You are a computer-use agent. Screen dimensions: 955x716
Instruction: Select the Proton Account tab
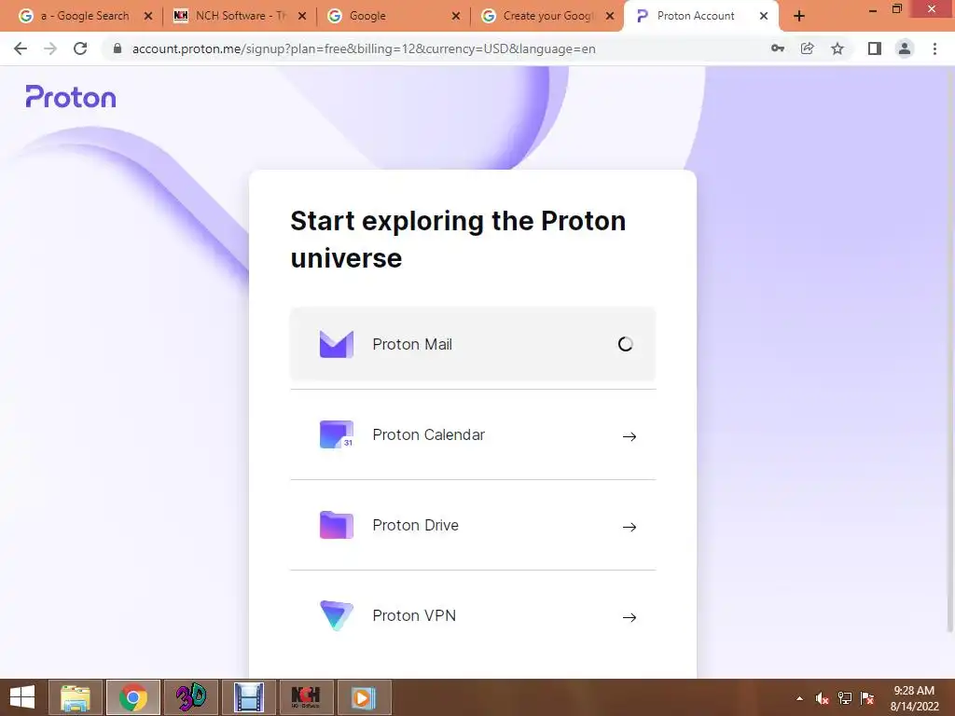[701, 16]
